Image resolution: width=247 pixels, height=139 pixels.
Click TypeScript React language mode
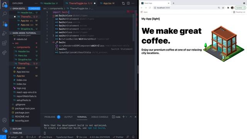[64, 137]
